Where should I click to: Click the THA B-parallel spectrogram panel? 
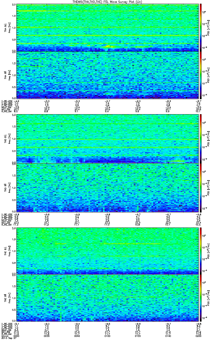point(107,75)
